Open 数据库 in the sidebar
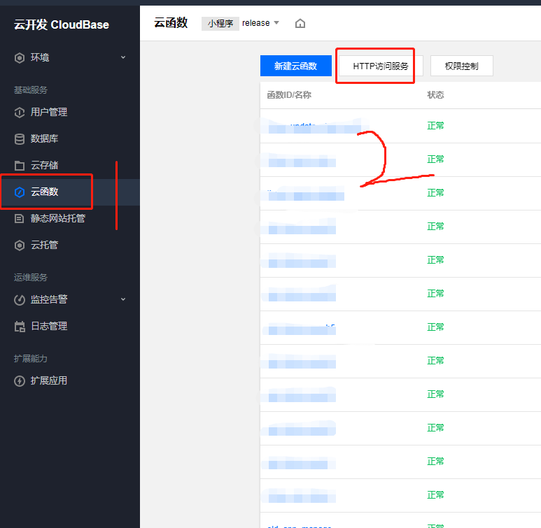Viewport: 541px width, 528px height. [45, 138]
